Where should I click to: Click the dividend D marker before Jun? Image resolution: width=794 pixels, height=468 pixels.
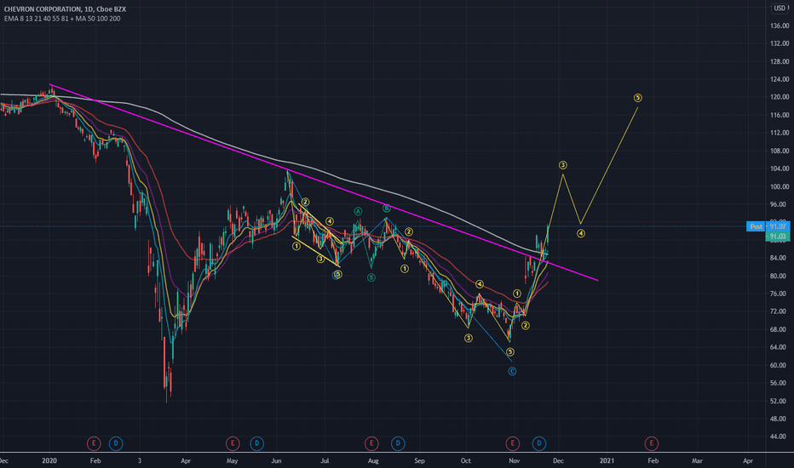pyautogui.click(x=256, y=443)
